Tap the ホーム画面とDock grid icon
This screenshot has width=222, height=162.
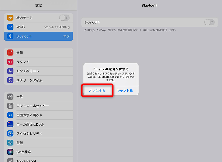pos(10,124)
